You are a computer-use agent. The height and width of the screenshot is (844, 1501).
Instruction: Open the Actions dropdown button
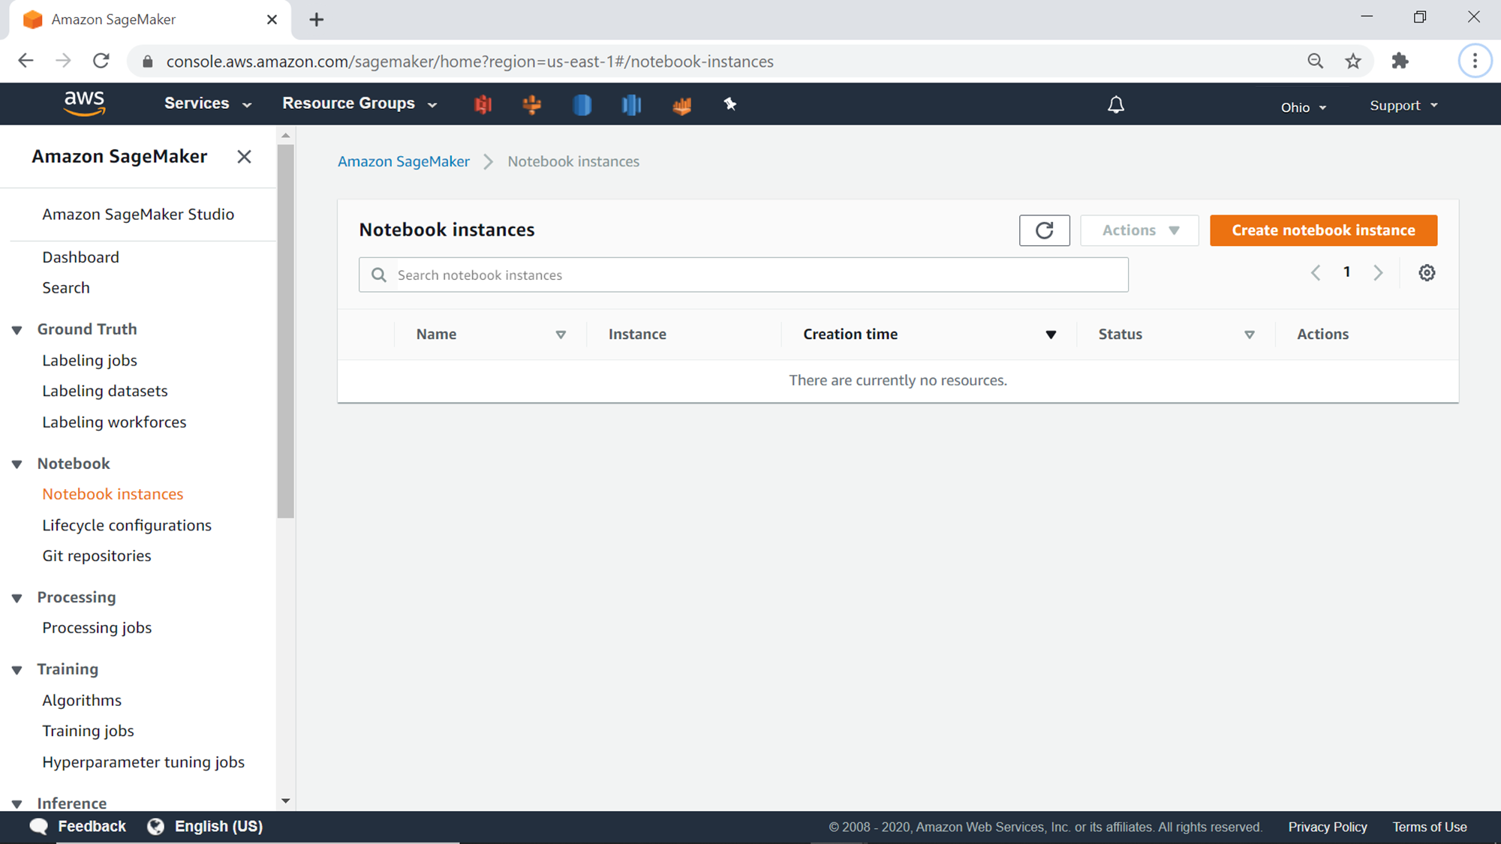pyautogui.click(x=1139, y=230)
